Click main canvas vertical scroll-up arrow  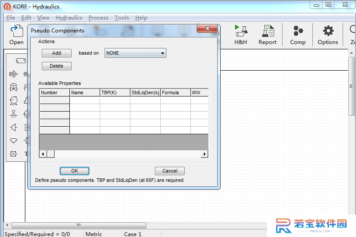(352, 53)
